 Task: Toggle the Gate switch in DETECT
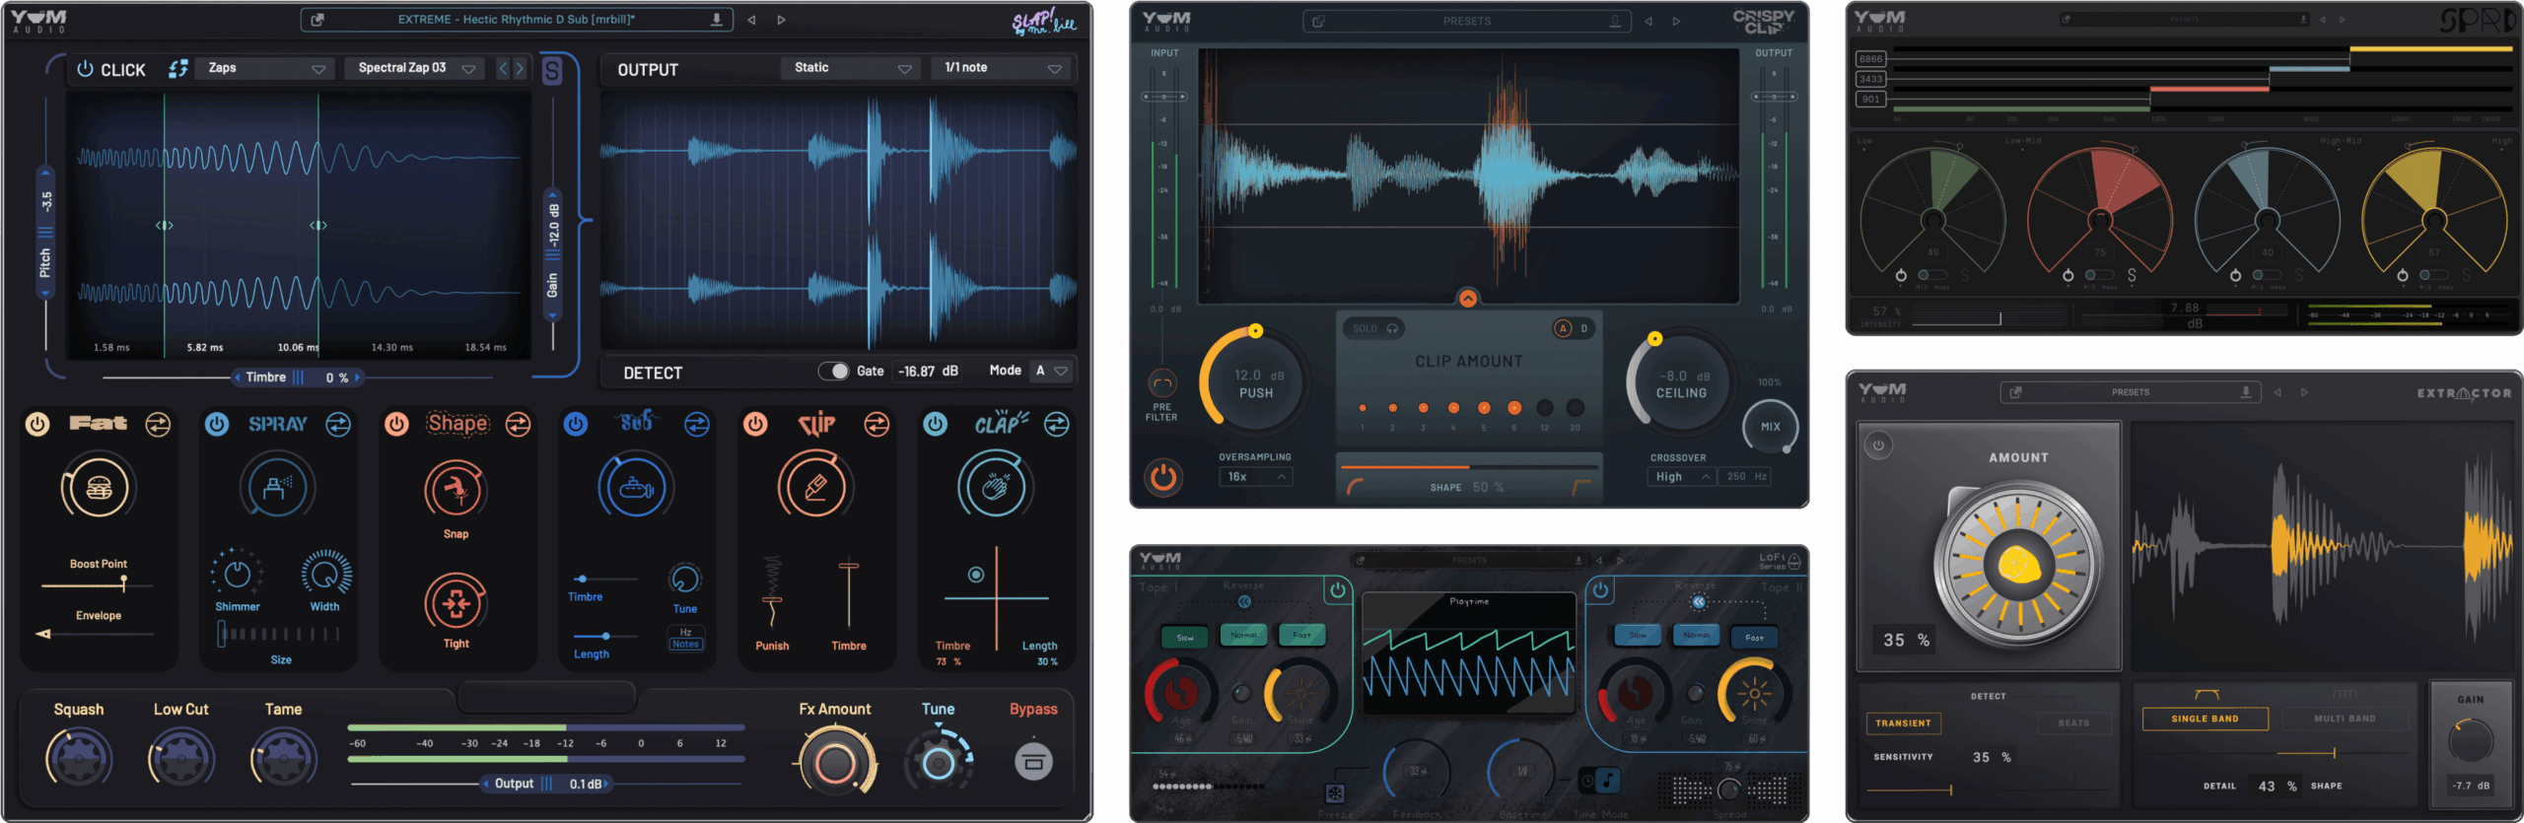tap(834, 372)
